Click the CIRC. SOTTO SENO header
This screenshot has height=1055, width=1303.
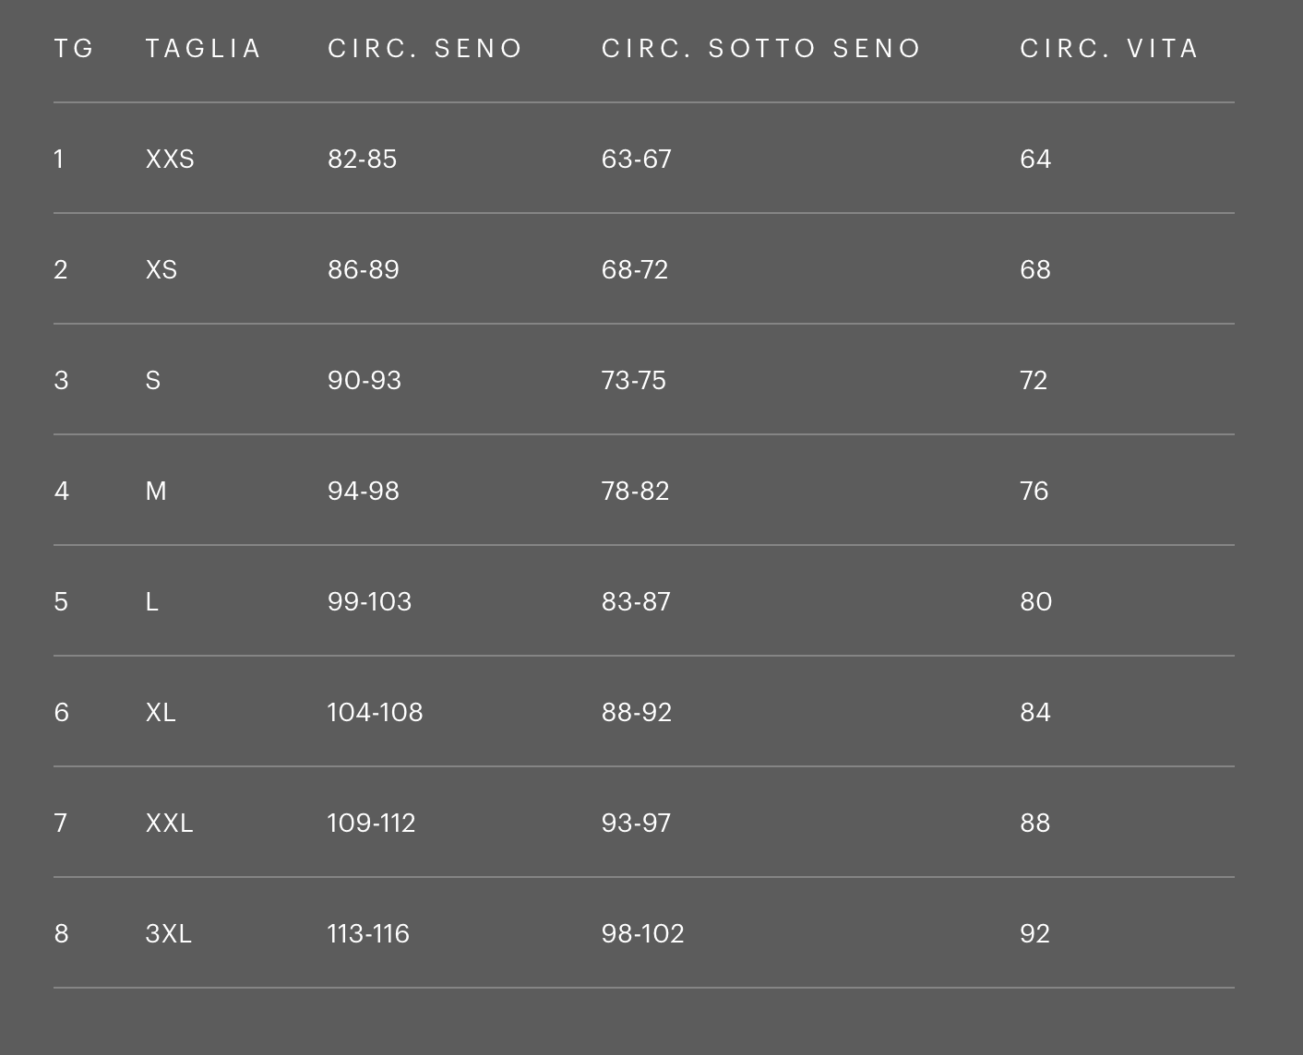pyautogui.click(x=761, y=48)
